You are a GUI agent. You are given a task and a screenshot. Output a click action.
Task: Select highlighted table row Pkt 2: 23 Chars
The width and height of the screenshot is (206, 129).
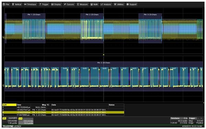pos(63,112)
